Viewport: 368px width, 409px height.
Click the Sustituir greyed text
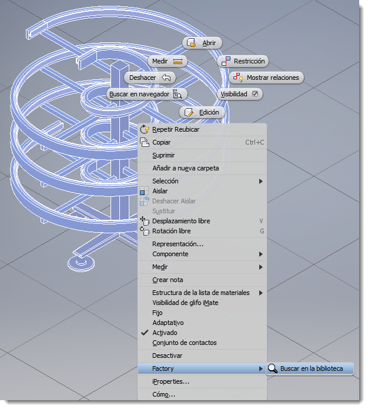pos(163,211)
